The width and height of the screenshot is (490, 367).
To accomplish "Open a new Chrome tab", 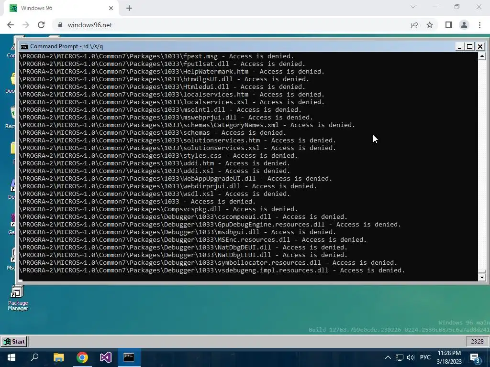I will click(x=129, y=8).
